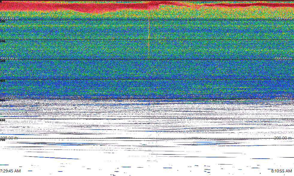
Task: Select the bold 500 depth line label
Action: pos(3,101)
